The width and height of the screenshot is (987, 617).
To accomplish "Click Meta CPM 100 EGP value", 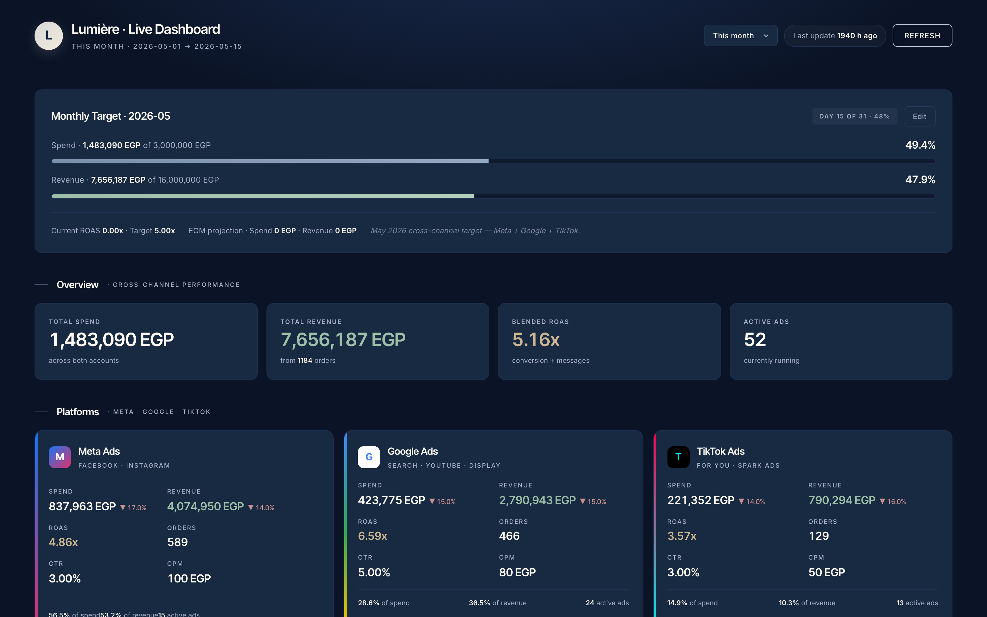I will 189,579.
